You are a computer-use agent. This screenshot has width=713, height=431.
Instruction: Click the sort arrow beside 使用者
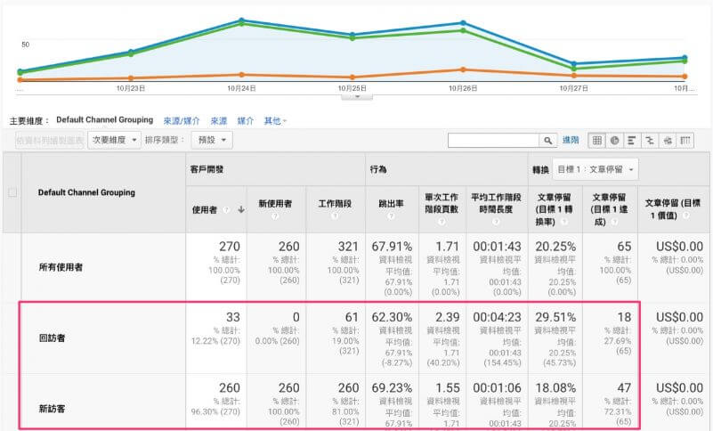[241, 209]
